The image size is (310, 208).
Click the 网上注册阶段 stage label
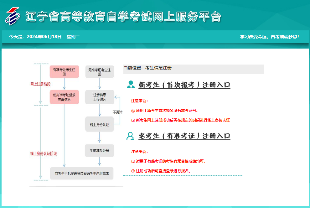click(x=41, y=84)
